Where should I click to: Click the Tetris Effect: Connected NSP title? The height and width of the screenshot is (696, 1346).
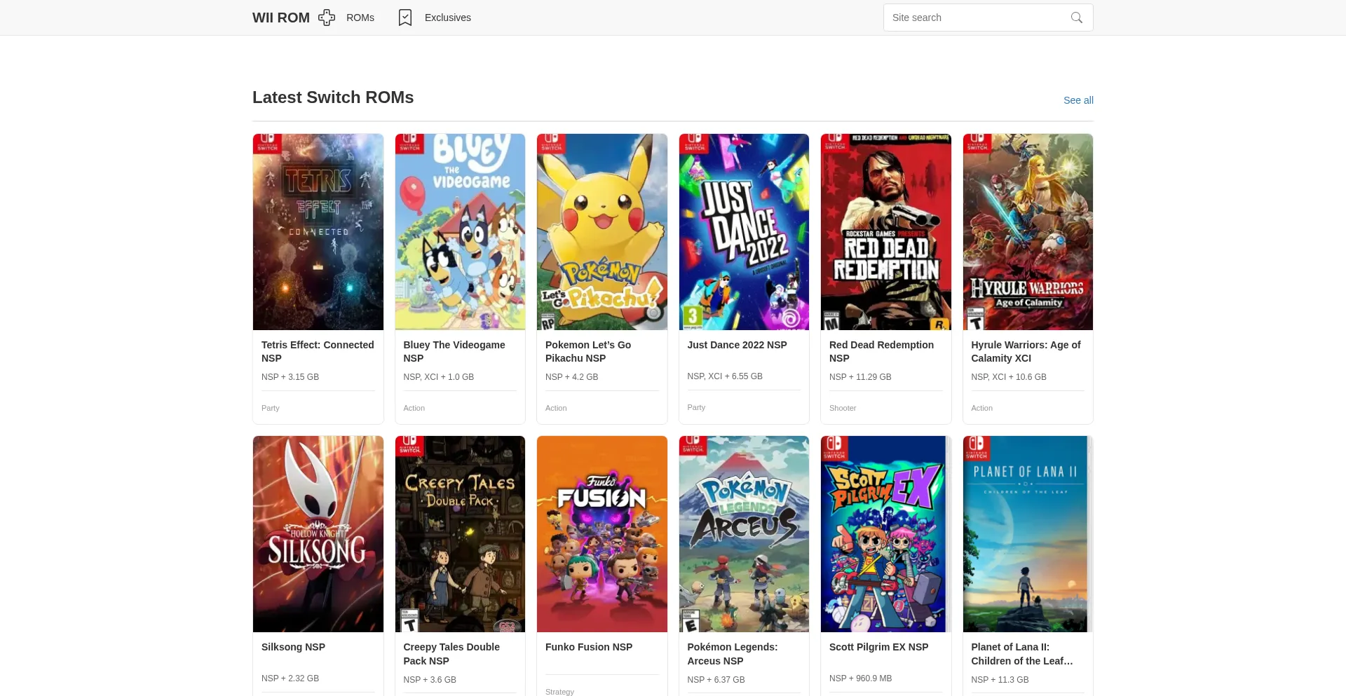(318, 351)
